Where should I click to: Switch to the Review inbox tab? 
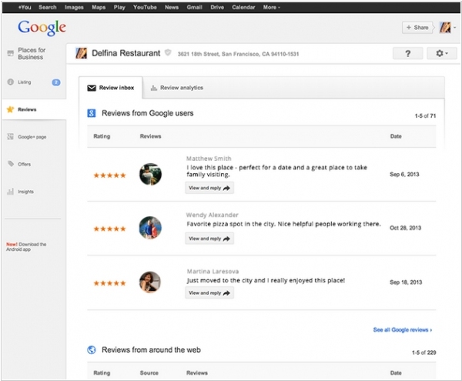click(x=111, y=88)
